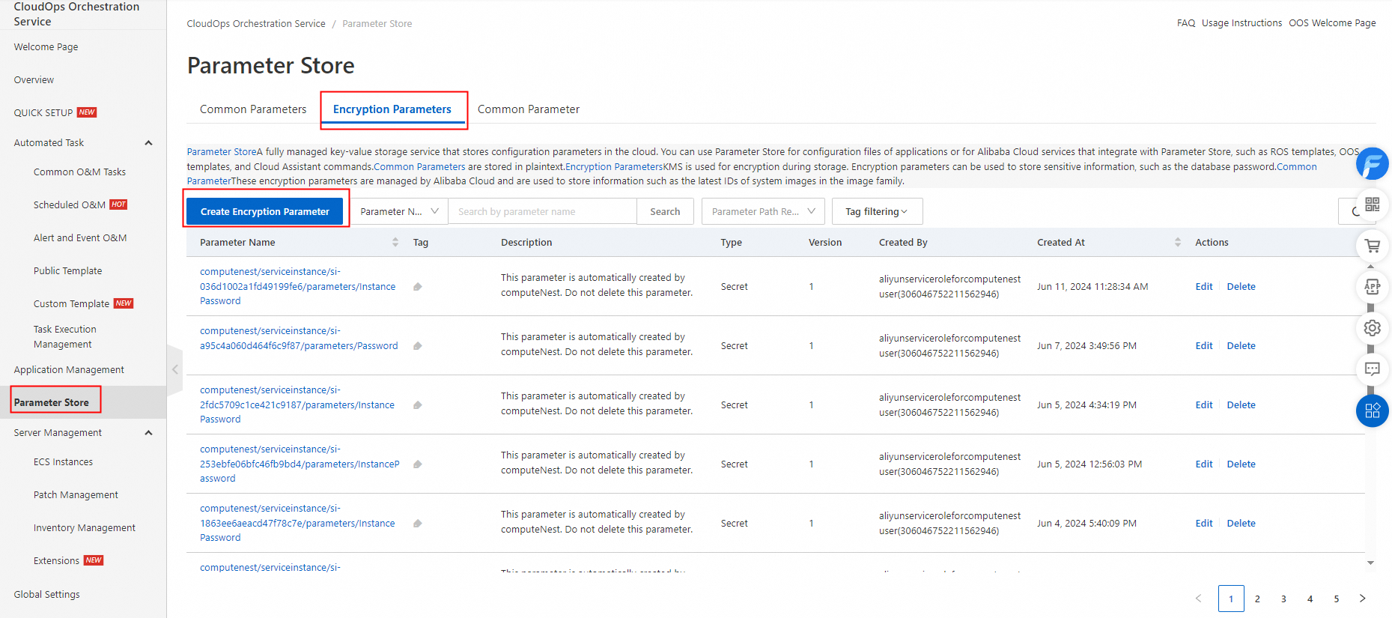Click the blue F assistant floating icon
The width and height of the screenshot is (1392, 618).
[1372, 164]
